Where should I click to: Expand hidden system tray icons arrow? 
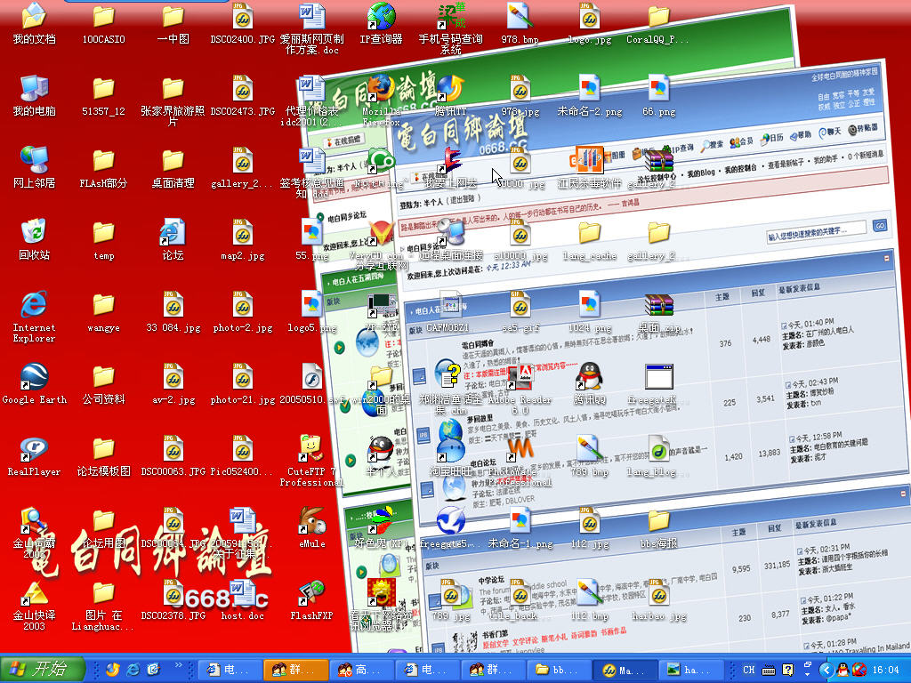(x=826, y=670)
